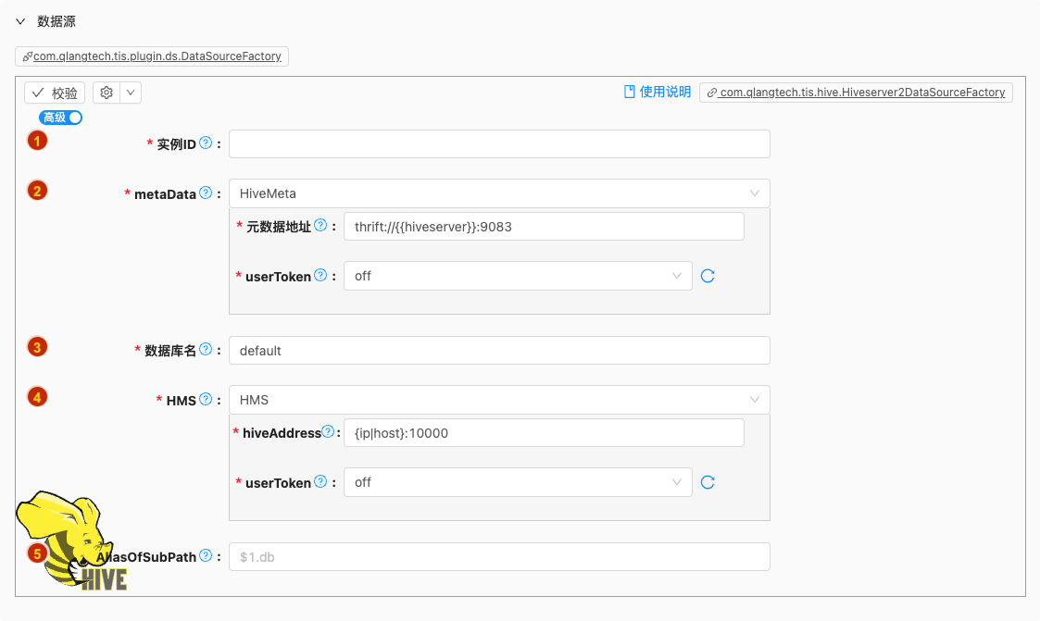Open the Hiveserver2DataSourceFactory link
The image size is (1040, 621).
(x=856, y=93)
